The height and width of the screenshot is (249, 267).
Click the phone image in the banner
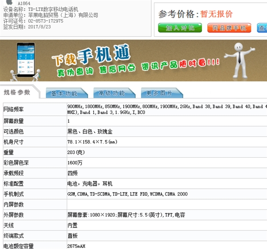[26, 60]
